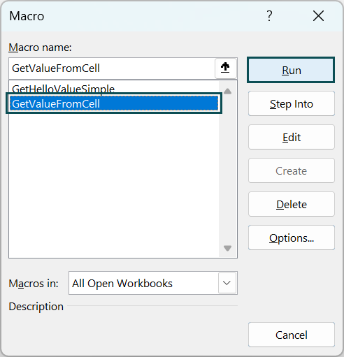344x357 pixels.
Task: Click the collapse dialog arrow beside macro name
Action: pos(225,68)
